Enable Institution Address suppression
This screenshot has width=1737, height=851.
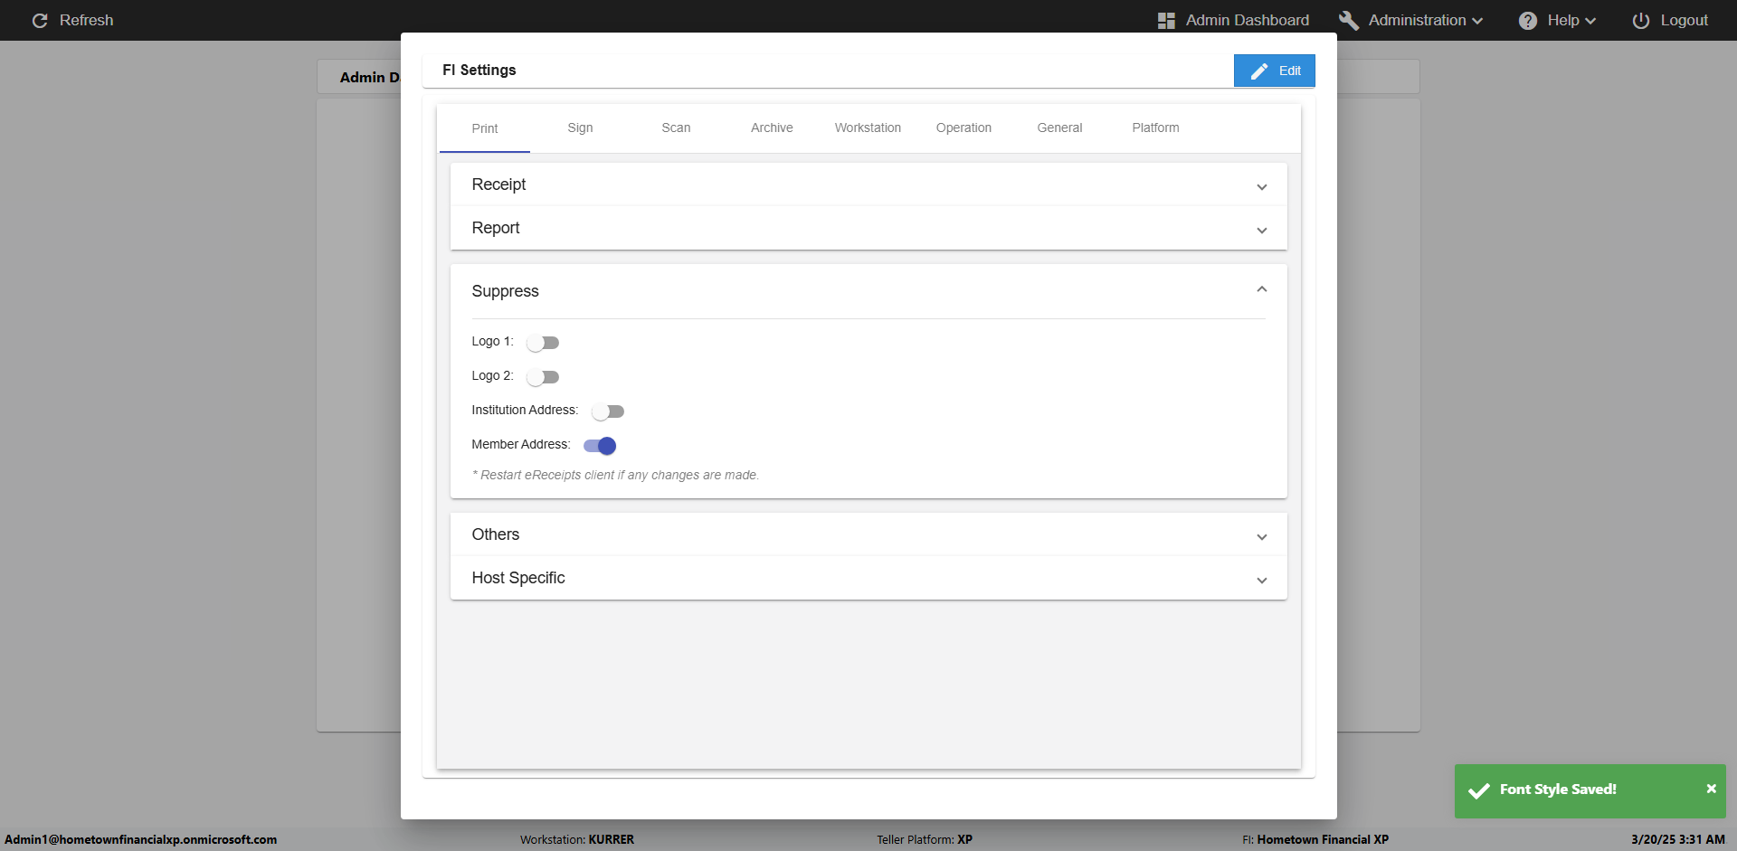[x=608, y=411]
